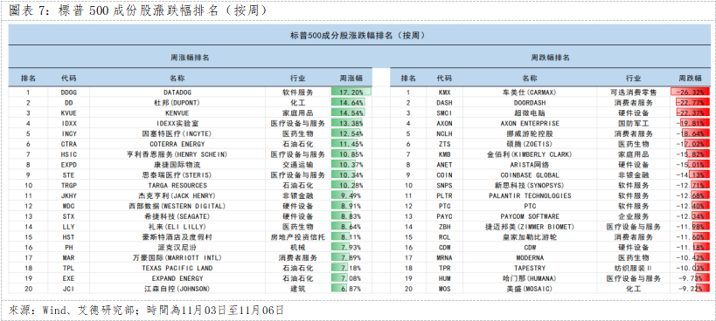Select the 派克汉尼汾 name cell
This screenshot has height=321, width=716.
pos(177,248)
